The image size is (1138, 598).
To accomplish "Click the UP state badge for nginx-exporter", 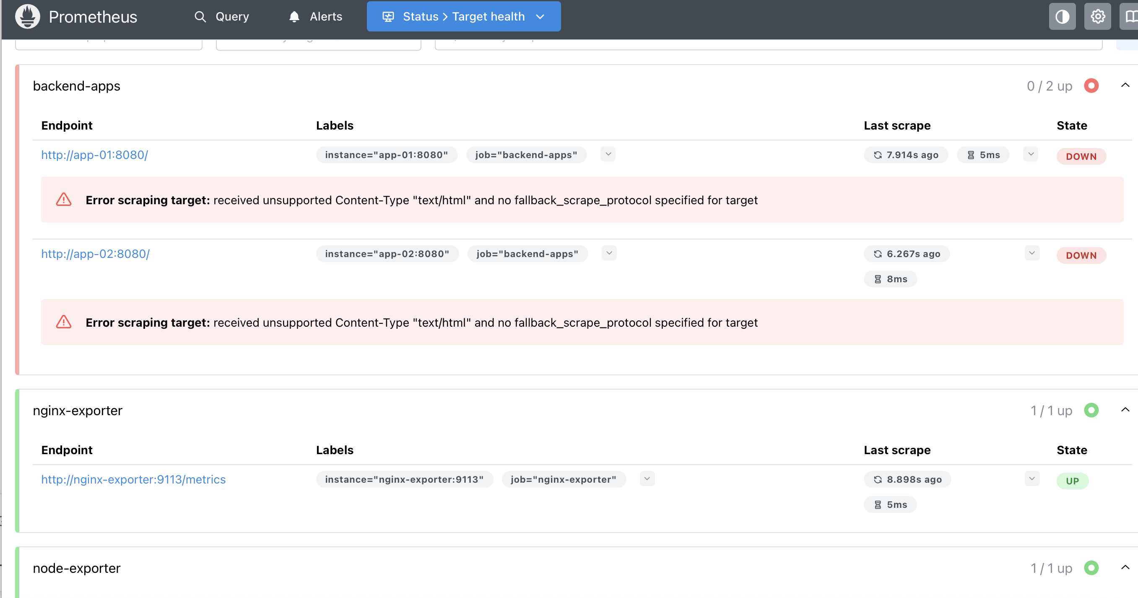I will (x=1072, y=481).
